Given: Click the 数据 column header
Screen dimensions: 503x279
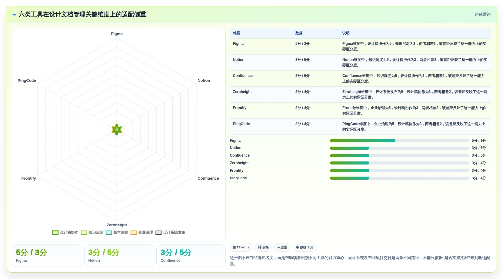Looking at the screenshot, I should [x=299, y=33].
